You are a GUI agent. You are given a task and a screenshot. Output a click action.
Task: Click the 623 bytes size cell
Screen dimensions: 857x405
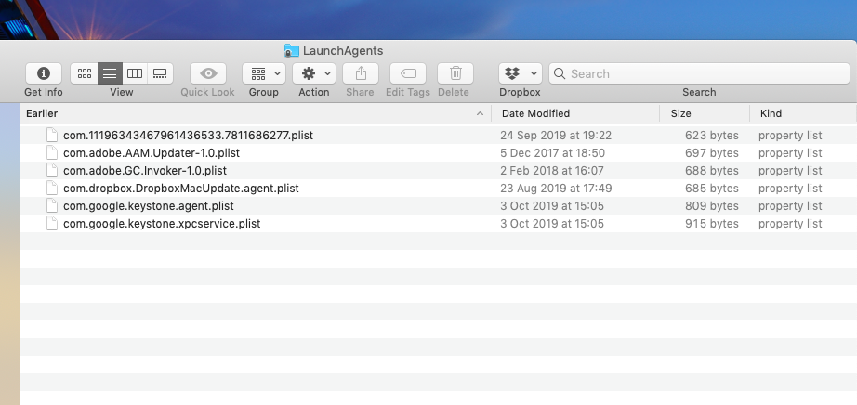(712, 135)
